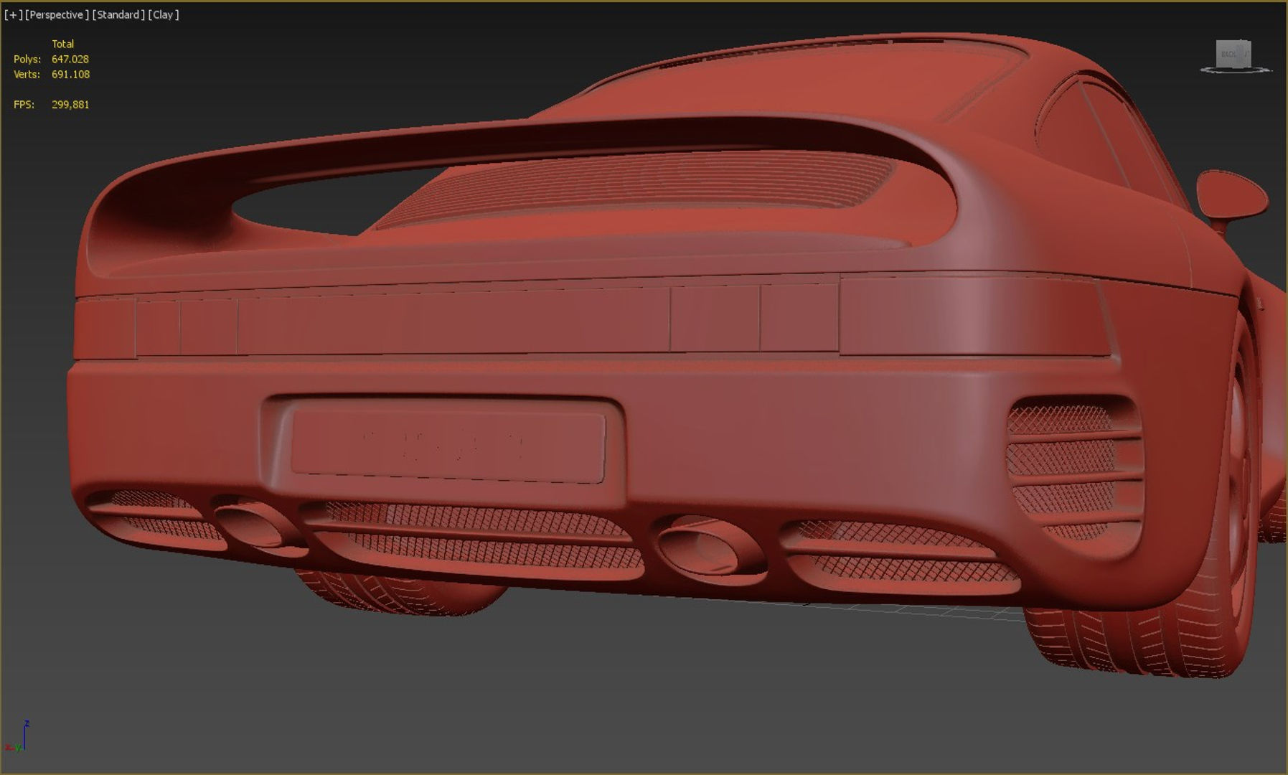Image resolution: width=1288 pixels, height=775 pixels.
Task: Click the ViewCube navigation widget
Action: coord(1233,54)
